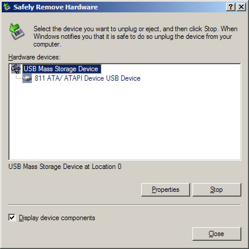Click empty white space in the devices list
Image resolution: width=249 pixels, height=249 pixels.
pyautogui.click(x=125, y=122)
